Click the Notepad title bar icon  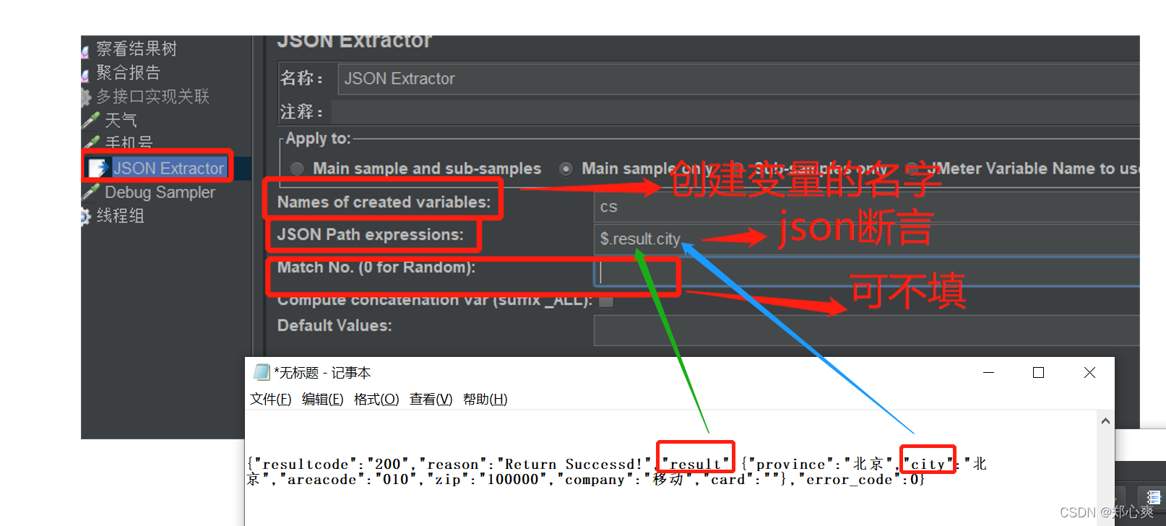(x=262, y=372)
